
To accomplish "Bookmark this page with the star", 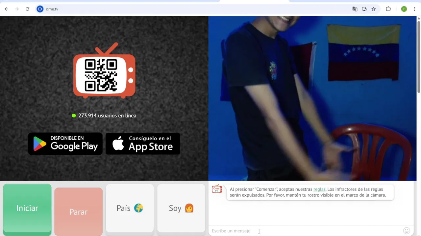I will (374, 9).
